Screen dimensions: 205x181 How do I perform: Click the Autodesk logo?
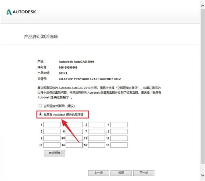coord(22,12)
